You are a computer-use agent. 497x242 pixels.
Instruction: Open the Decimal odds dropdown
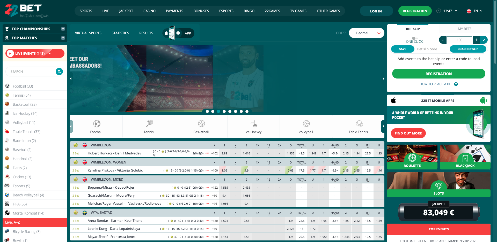tap(367, 33)
